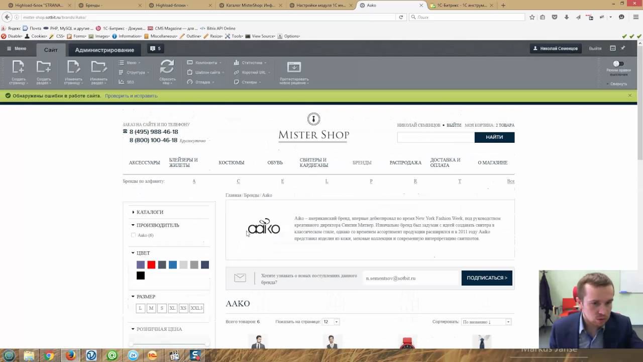Check the Aaiko (6) manufacturer checkbox
643x362 pixels.
coord(133,235)
